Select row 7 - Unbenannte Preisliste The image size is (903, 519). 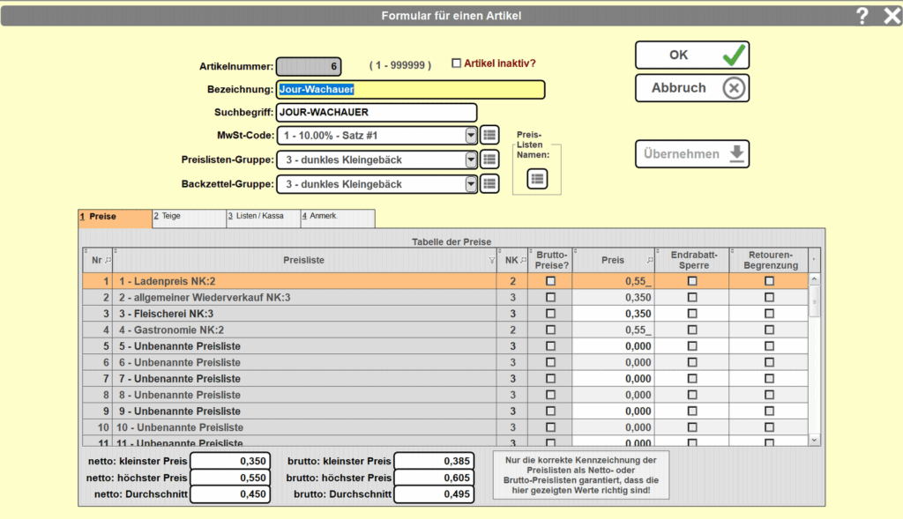(x=445, y=379)
